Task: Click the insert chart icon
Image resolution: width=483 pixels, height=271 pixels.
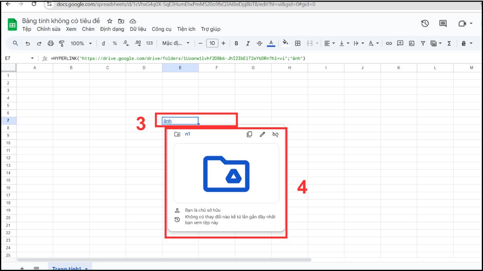Action: 411,43
